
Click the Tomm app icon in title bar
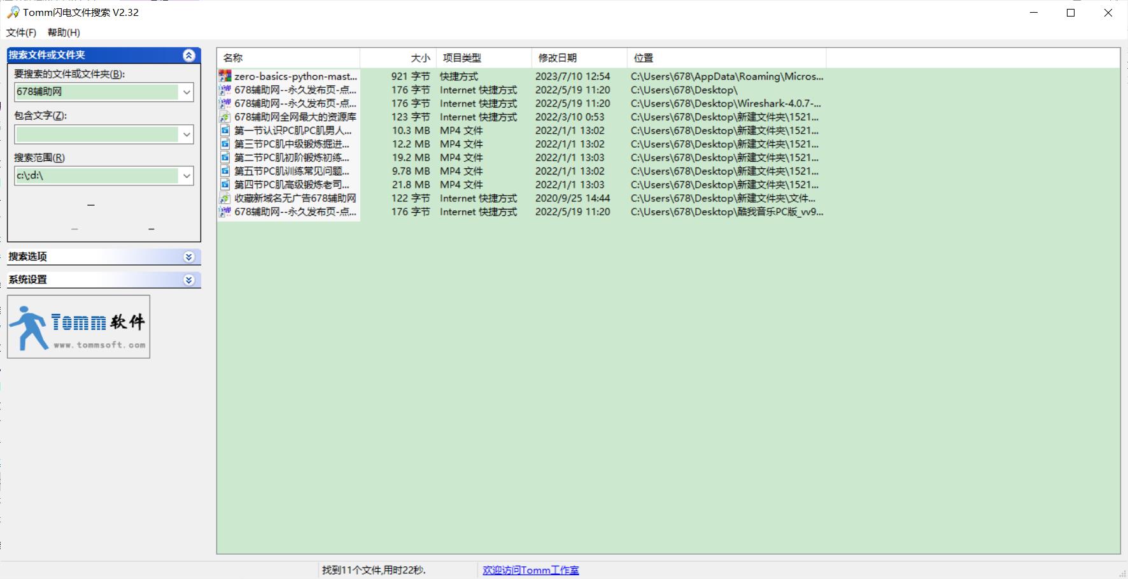13,12
